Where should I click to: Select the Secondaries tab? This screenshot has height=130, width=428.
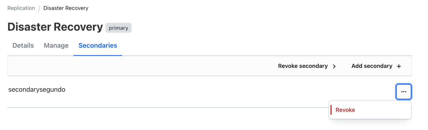pyautogui.click(x=98, y=45)
